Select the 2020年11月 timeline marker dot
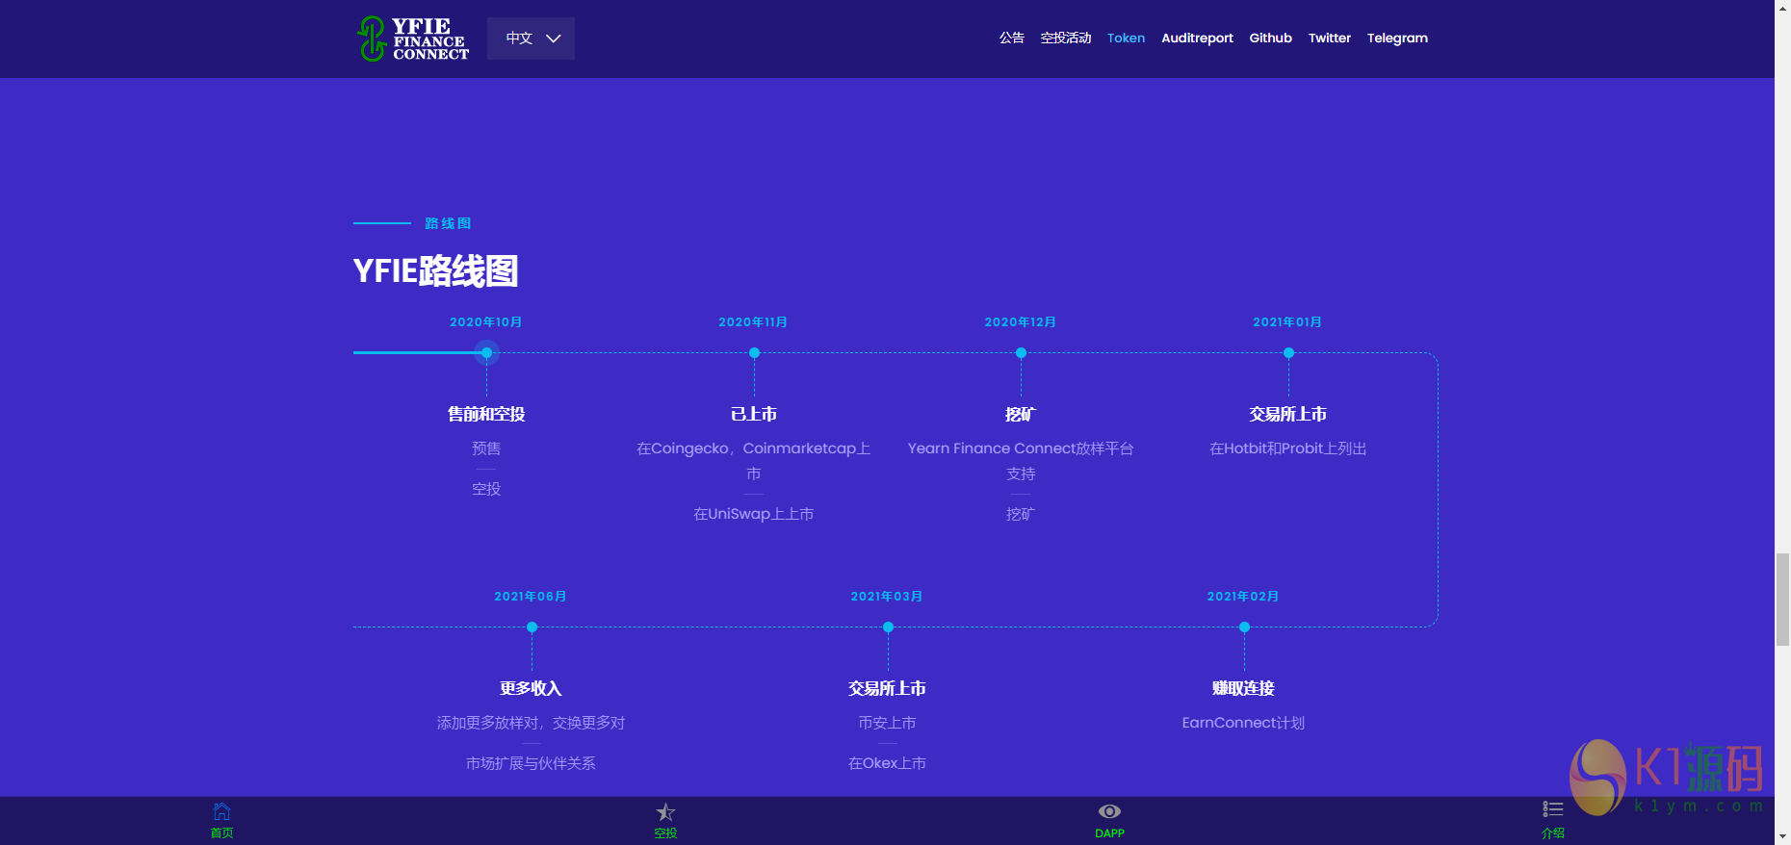This screenshot has width=1791, height=845. [x=754, y=353]
